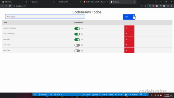Delete the Add Todo todo
The width and height of the screenshot is (174, 98).
129,50
